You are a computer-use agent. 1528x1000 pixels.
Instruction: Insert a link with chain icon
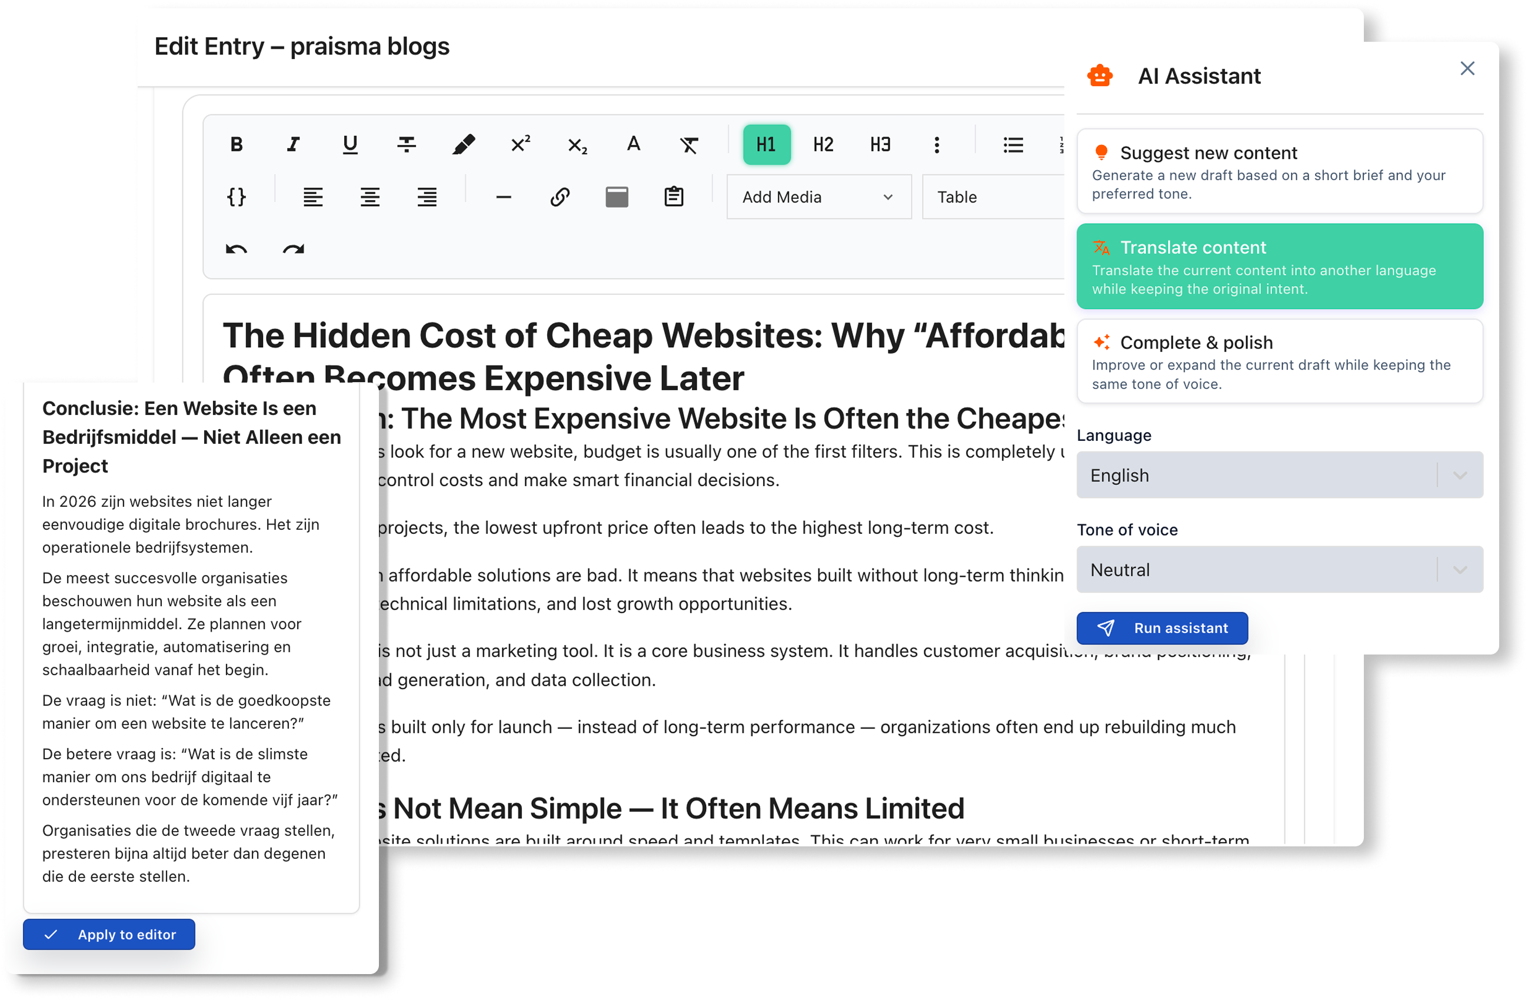[x=560, y=197]
